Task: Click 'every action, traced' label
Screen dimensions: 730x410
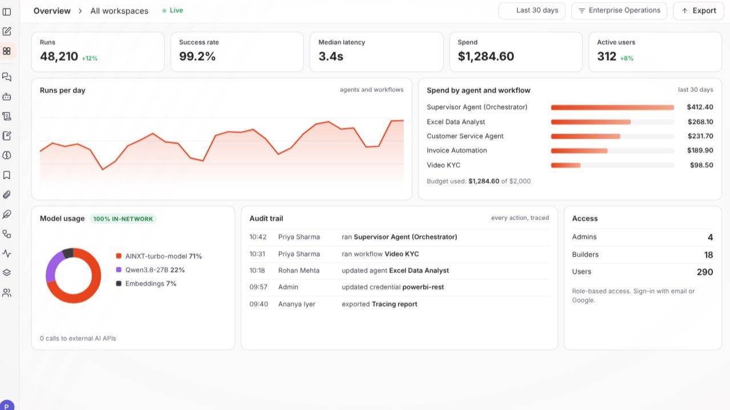Action: click(x=520, y=218)
